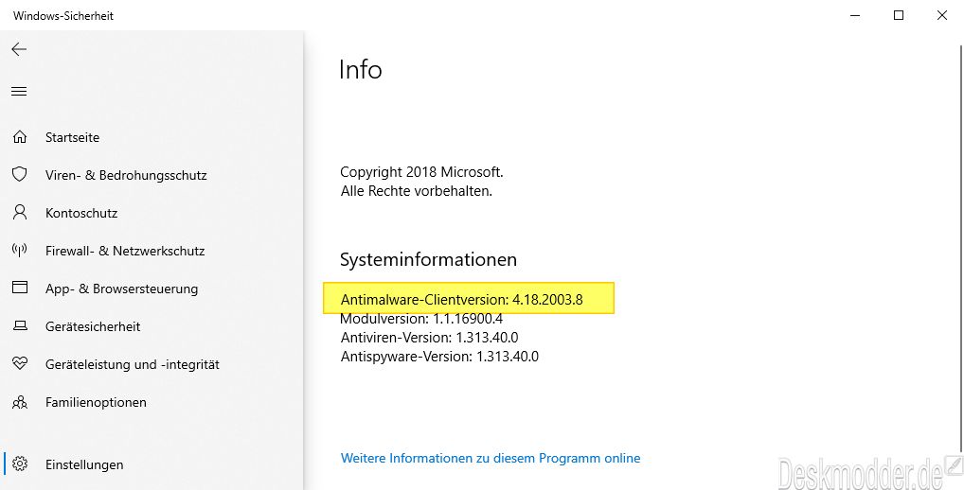Open Viren- & Bedrohungsschutz

pos(126,175)
